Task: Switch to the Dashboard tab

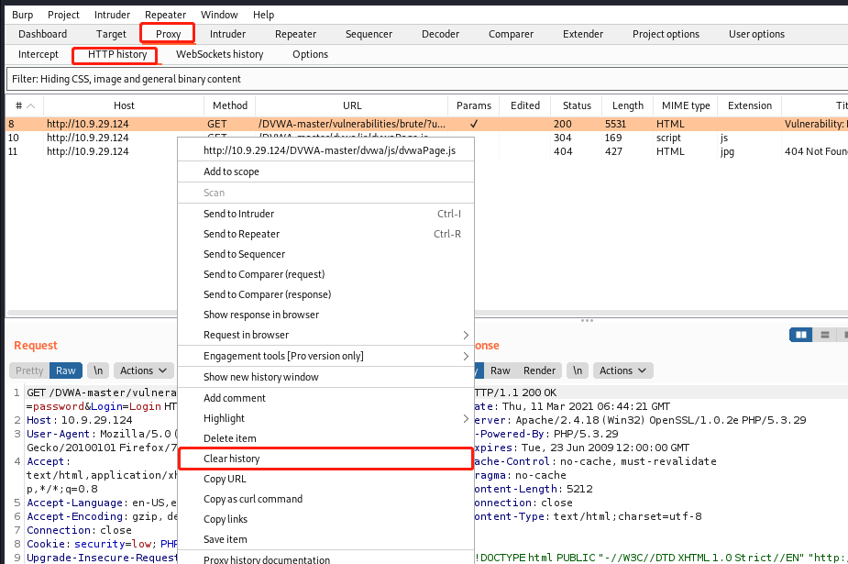Action: pos(43,34)
